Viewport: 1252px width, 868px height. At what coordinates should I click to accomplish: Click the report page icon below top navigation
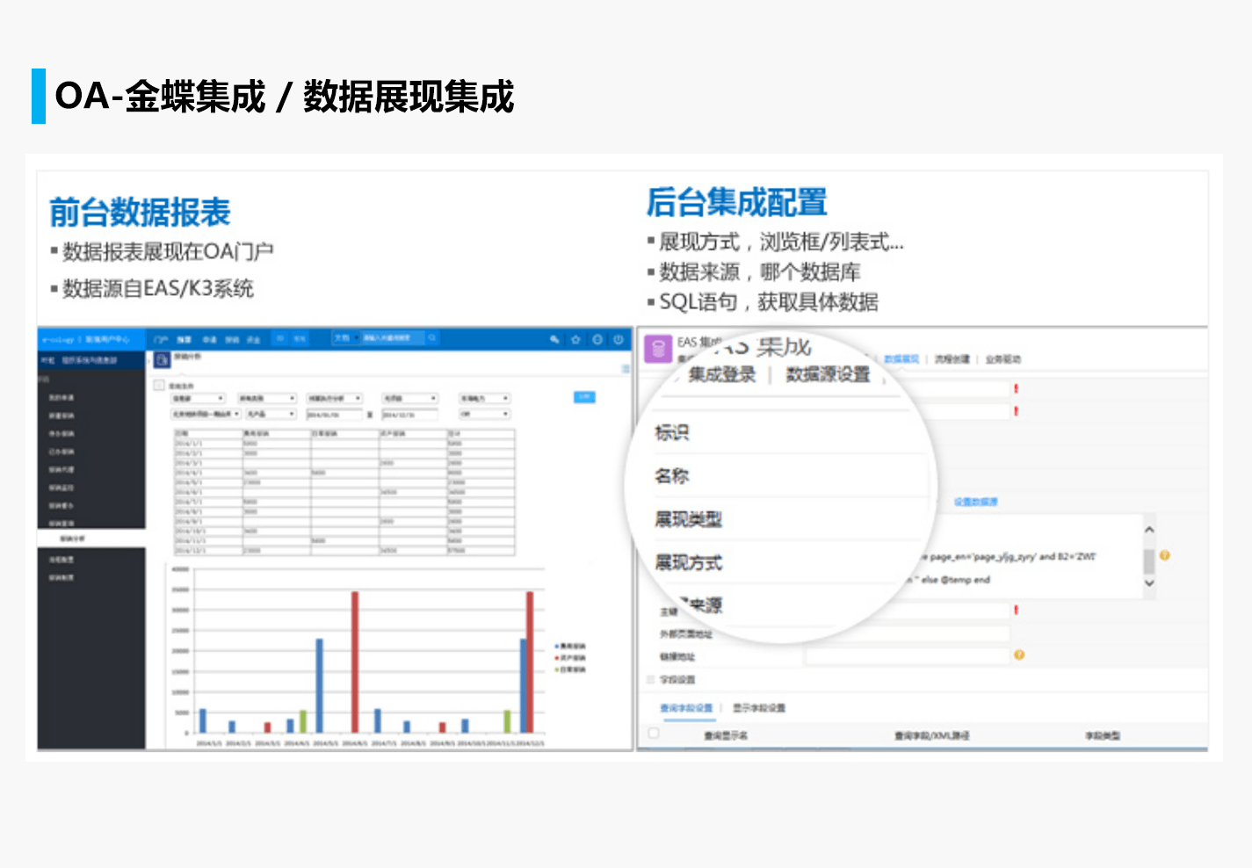(x=162, y=359)
